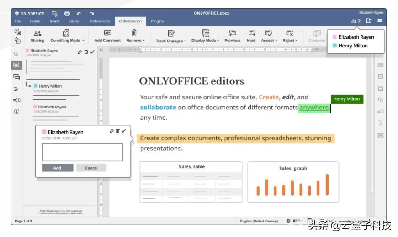Viewport: 398px width, 237px height.
Task: Open the document location folder icon
Action: pyautogui.click(x=369, y=21)
